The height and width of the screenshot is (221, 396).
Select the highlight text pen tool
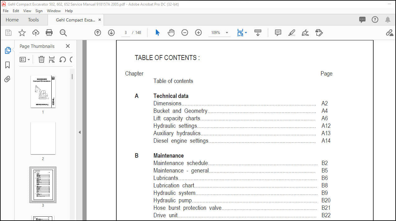[292, 33]
